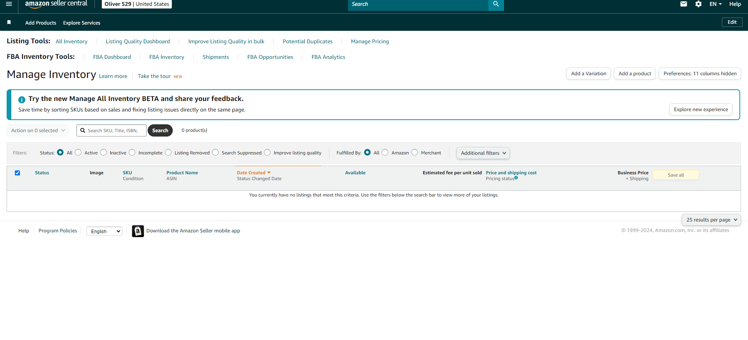Open the English language selector in footer

[104, 231]
